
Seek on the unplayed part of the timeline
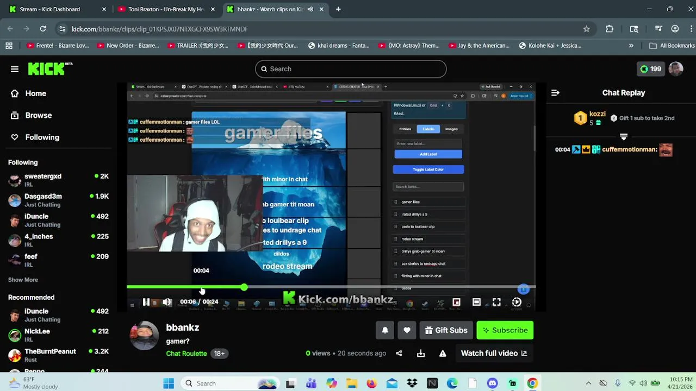[x=389, y=287]
